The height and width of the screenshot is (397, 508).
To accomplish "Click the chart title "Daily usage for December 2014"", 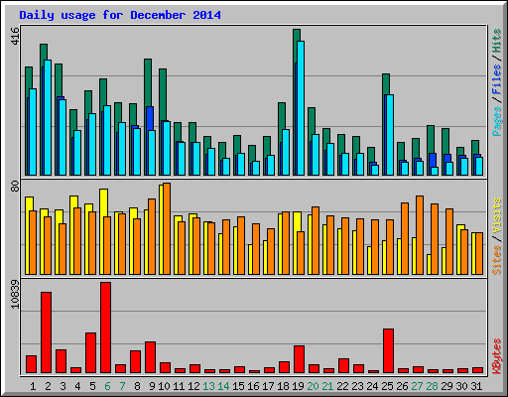I will tap(120, 15).
